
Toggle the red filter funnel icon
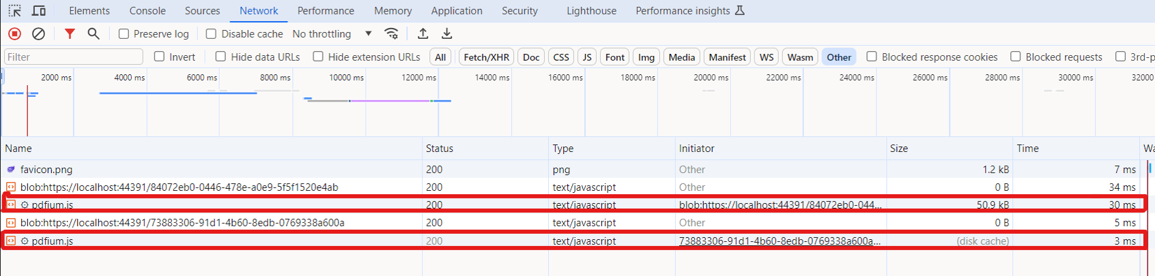(x=70, y=33)
